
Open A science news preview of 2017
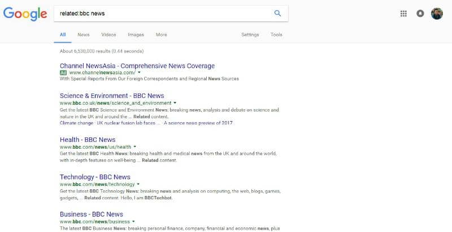point(198,123)
